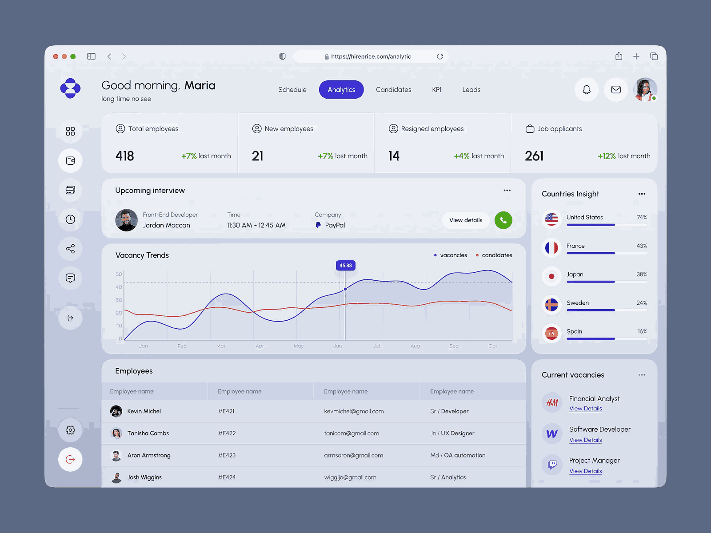The height and width of the screenshot is (533, 711).
Task: Select Kevin Michel employee row
Action: [x=314, y=411]
